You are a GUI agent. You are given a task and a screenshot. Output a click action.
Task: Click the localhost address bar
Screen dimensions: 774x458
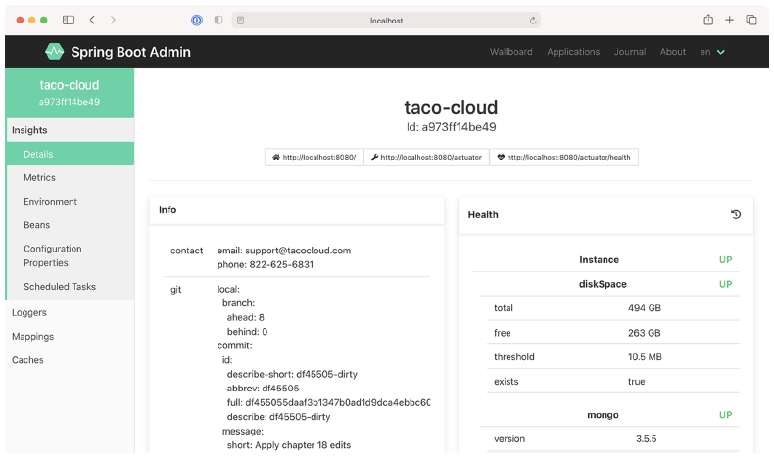386,21
